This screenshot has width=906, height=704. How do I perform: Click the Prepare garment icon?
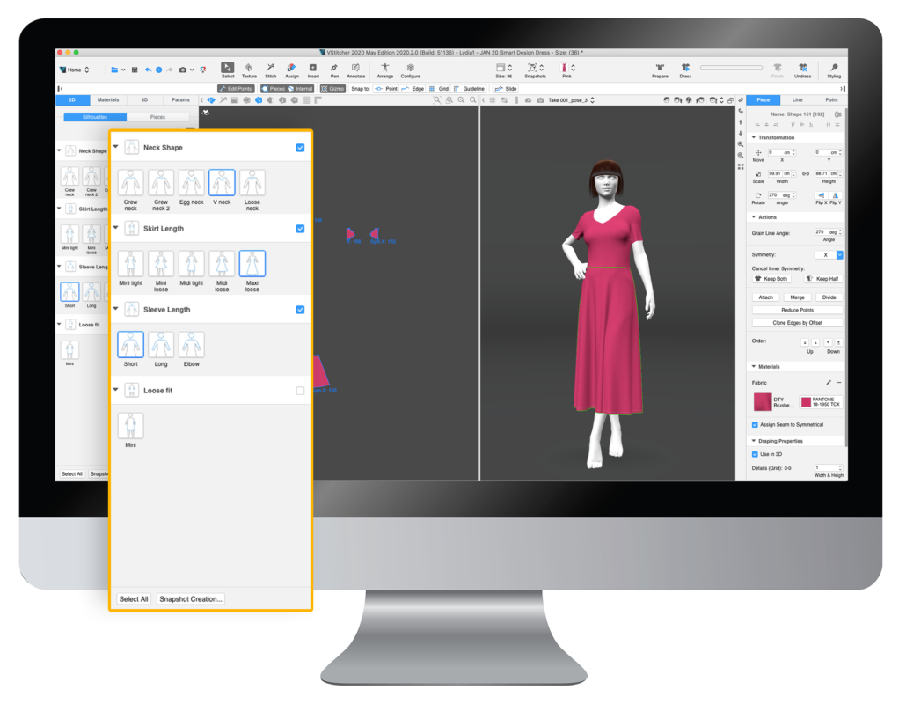[x=660, y=69]
